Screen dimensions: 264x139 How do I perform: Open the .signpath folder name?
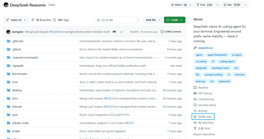[18, 66]
